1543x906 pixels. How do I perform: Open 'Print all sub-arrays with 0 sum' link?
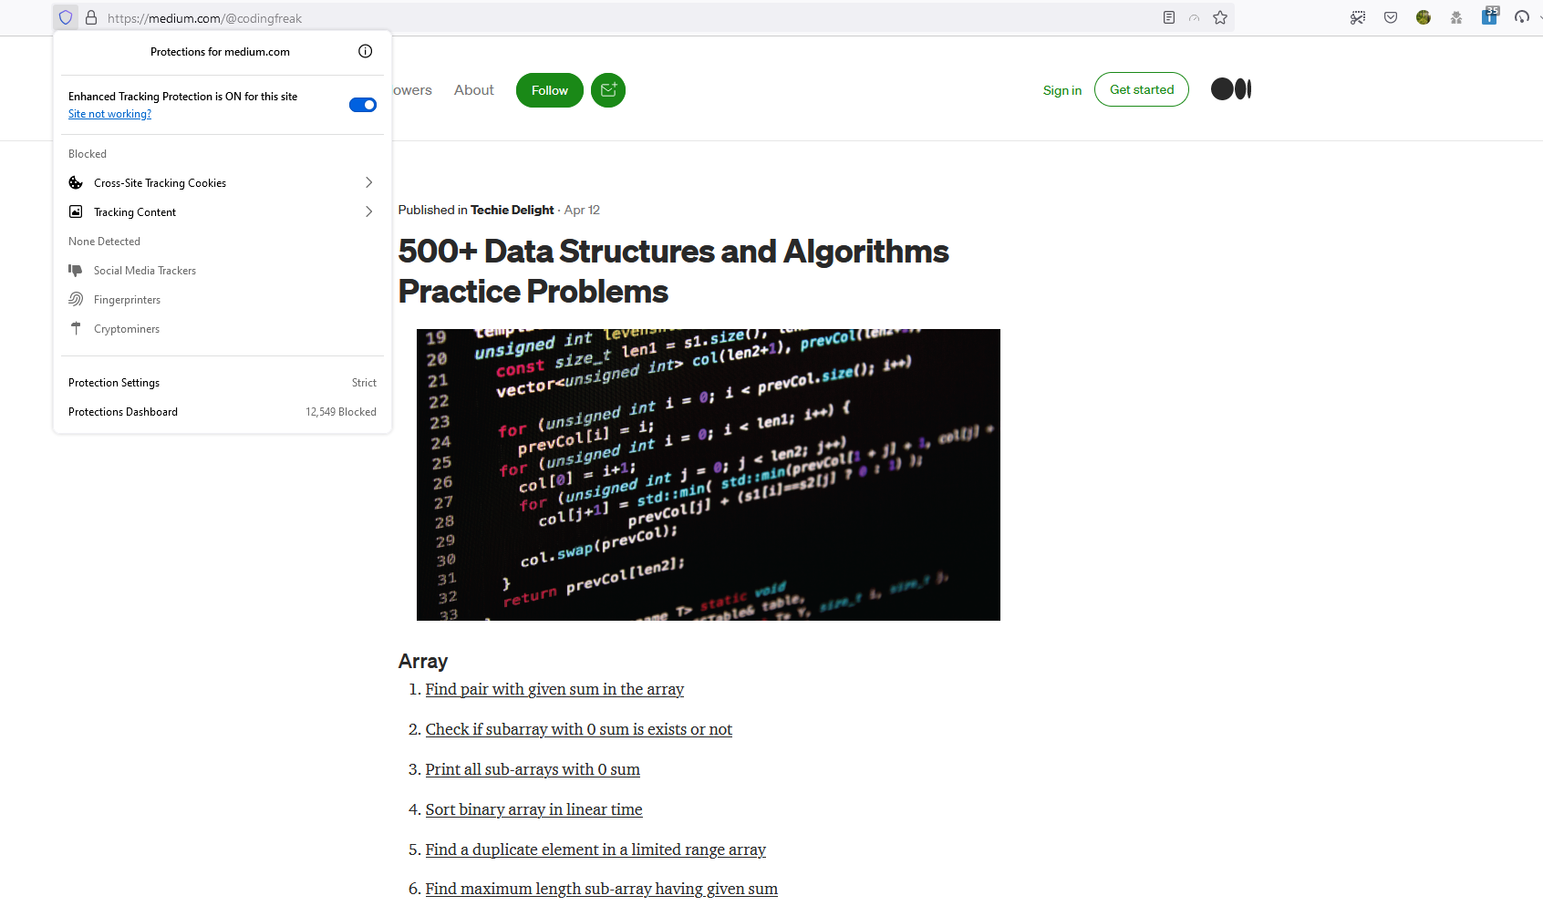(x=533, y=769)
